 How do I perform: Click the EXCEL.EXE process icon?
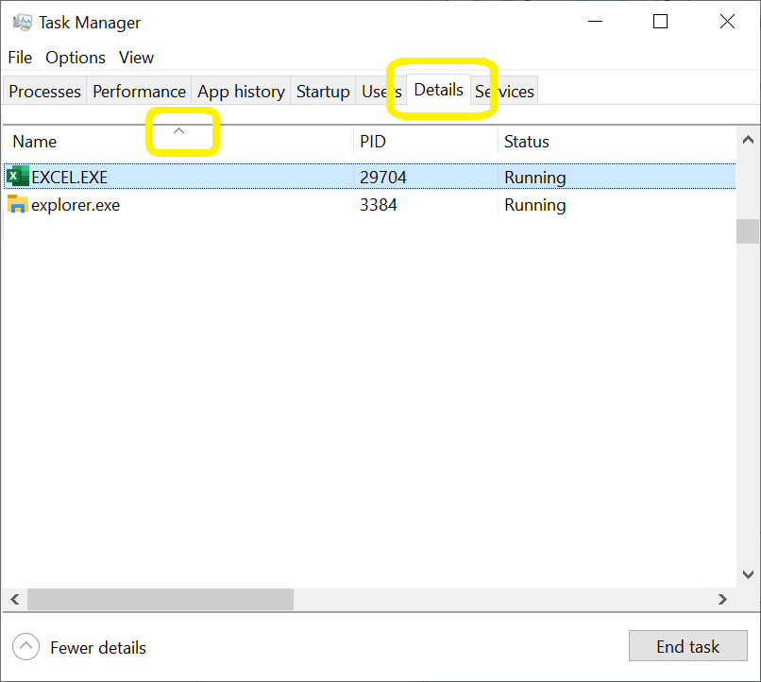coord(17,177)
